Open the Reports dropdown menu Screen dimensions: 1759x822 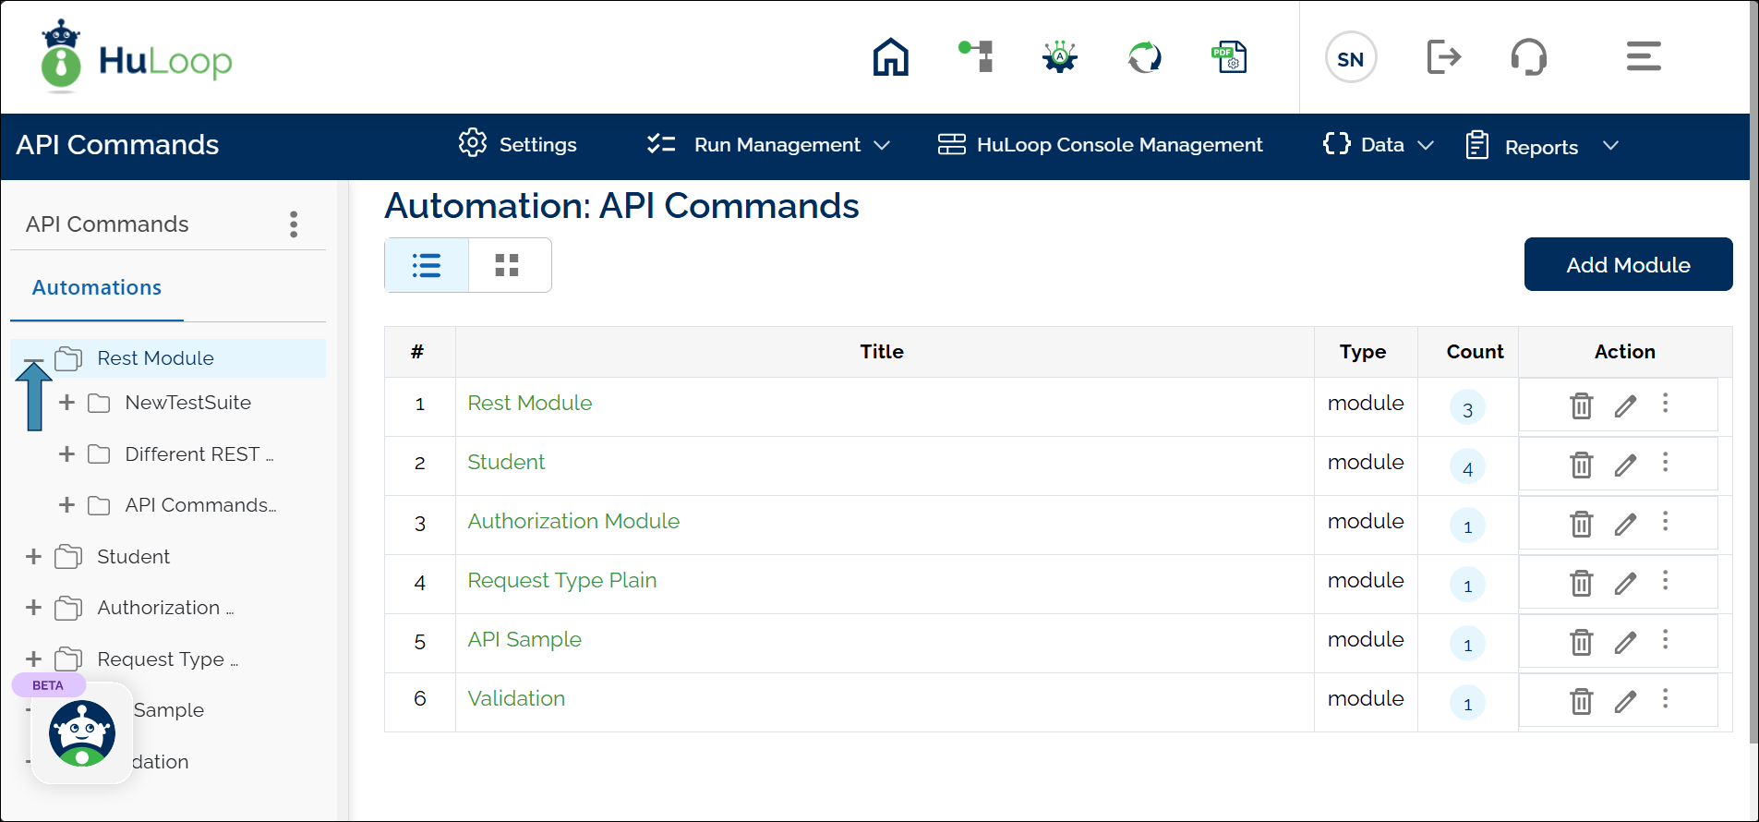[x=1542, y=147]
